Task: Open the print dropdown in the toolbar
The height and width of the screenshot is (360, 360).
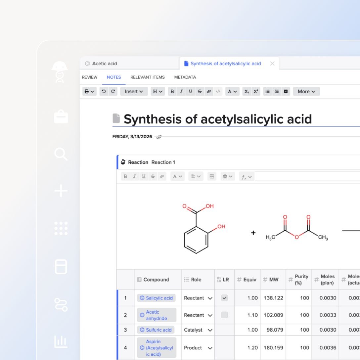Action: [89, 91]
